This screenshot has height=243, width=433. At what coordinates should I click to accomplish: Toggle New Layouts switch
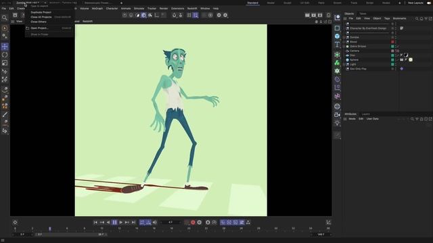[x=428, y=3]
